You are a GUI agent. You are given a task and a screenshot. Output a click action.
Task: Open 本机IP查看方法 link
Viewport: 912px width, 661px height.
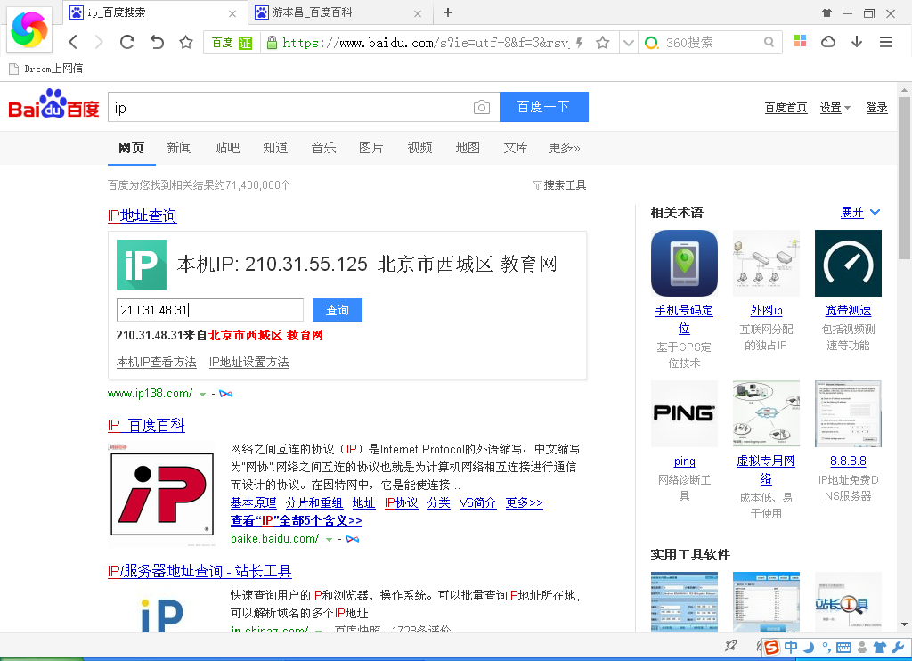point(157,362)
